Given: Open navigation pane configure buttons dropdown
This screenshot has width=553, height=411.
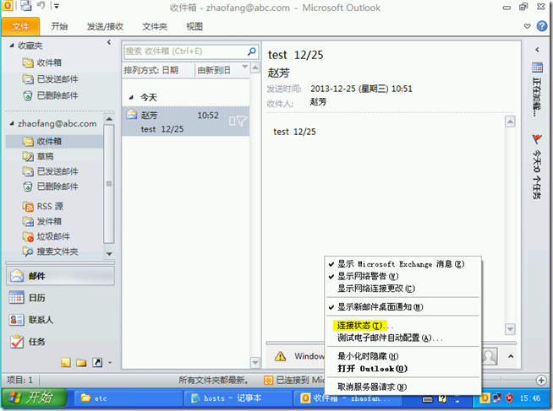Looking at the screenshot, I should coord(110,362).
